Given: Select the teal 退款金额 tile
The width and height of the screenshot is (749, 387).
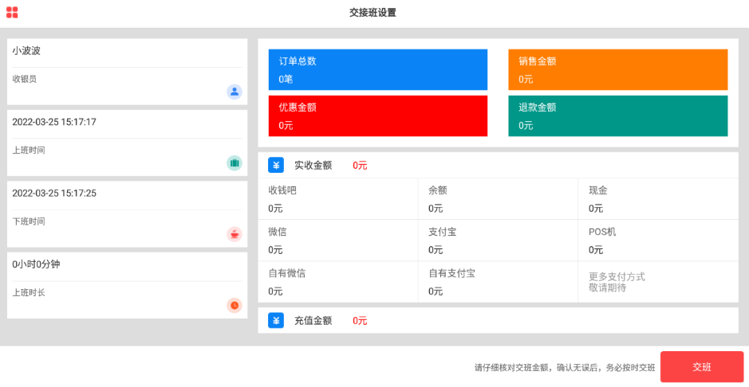Looking at the screenshot, I should click(617, 116).
